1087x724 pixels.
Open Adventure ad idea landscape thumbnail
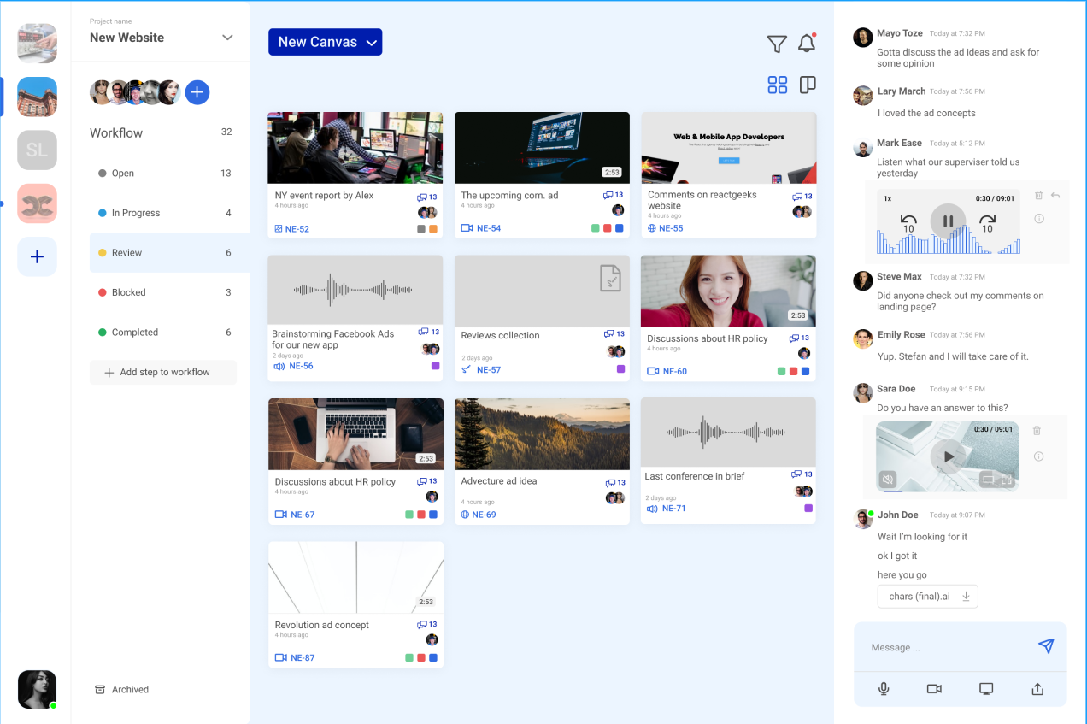pos(542,434)
